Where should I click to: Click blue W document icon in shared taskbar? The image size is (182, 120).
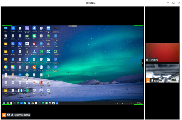point(29,103)
